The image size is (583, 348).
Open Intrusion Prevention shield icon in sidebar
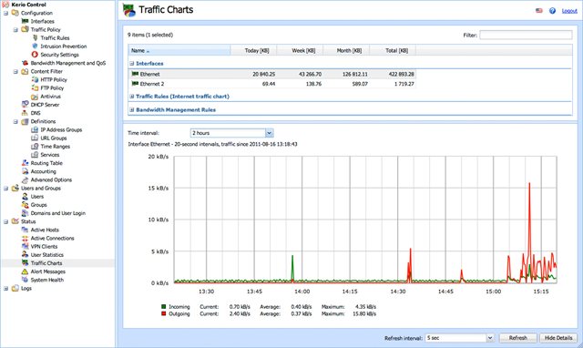click(x=35, y=46)
